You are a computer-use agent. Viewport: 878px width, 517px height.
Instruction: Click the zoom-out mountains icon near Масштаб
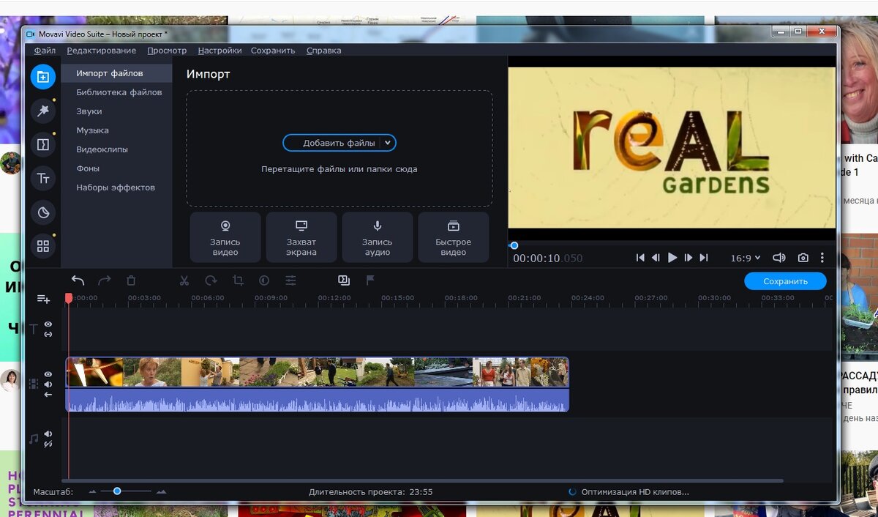pyautogui.click(x=93, y=492)
